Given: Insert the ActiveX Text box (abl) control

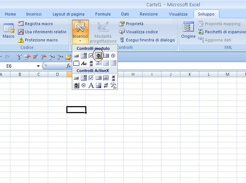Looking at the screenshot, I should (106, 78).
